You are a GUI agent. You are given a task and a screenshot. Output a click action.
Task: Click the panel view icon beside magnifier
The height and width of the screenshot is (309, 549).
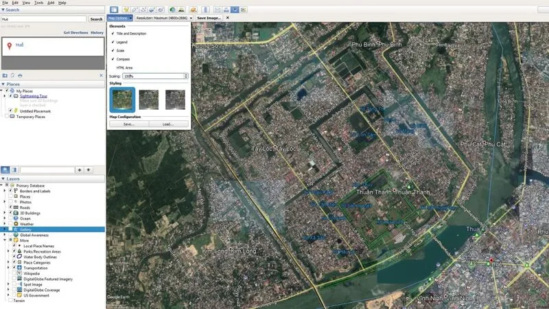[14, 170]
